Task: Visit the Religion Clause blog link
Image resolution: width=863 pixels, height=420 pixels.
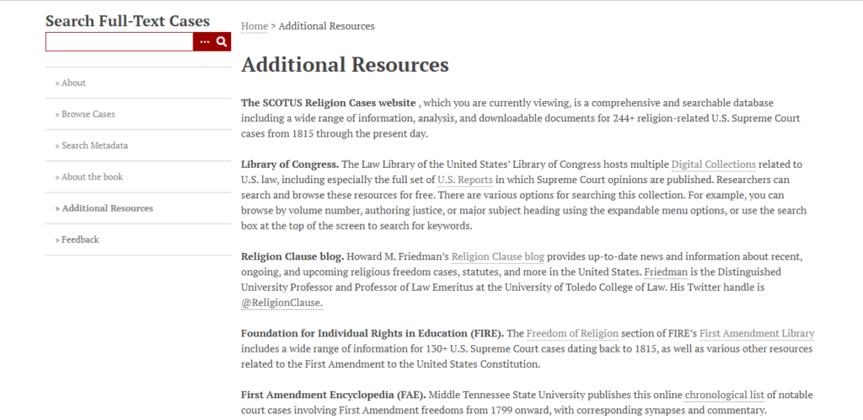Action: pyautogui.click(x=497, y=256)
